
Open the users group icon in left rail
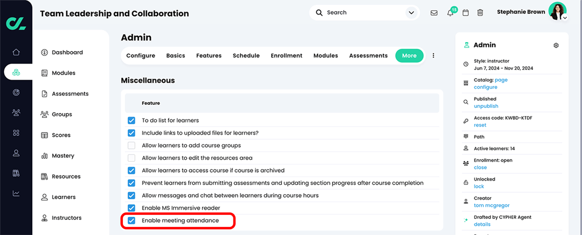[x=16, y=112]
